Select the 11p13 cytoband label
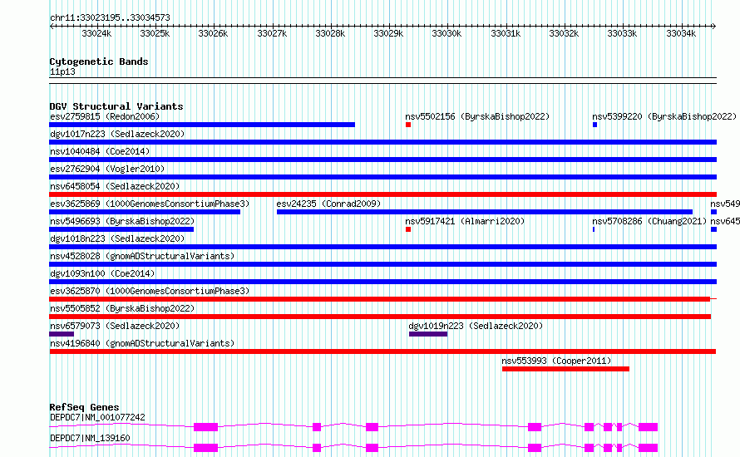 click(62, 72)
